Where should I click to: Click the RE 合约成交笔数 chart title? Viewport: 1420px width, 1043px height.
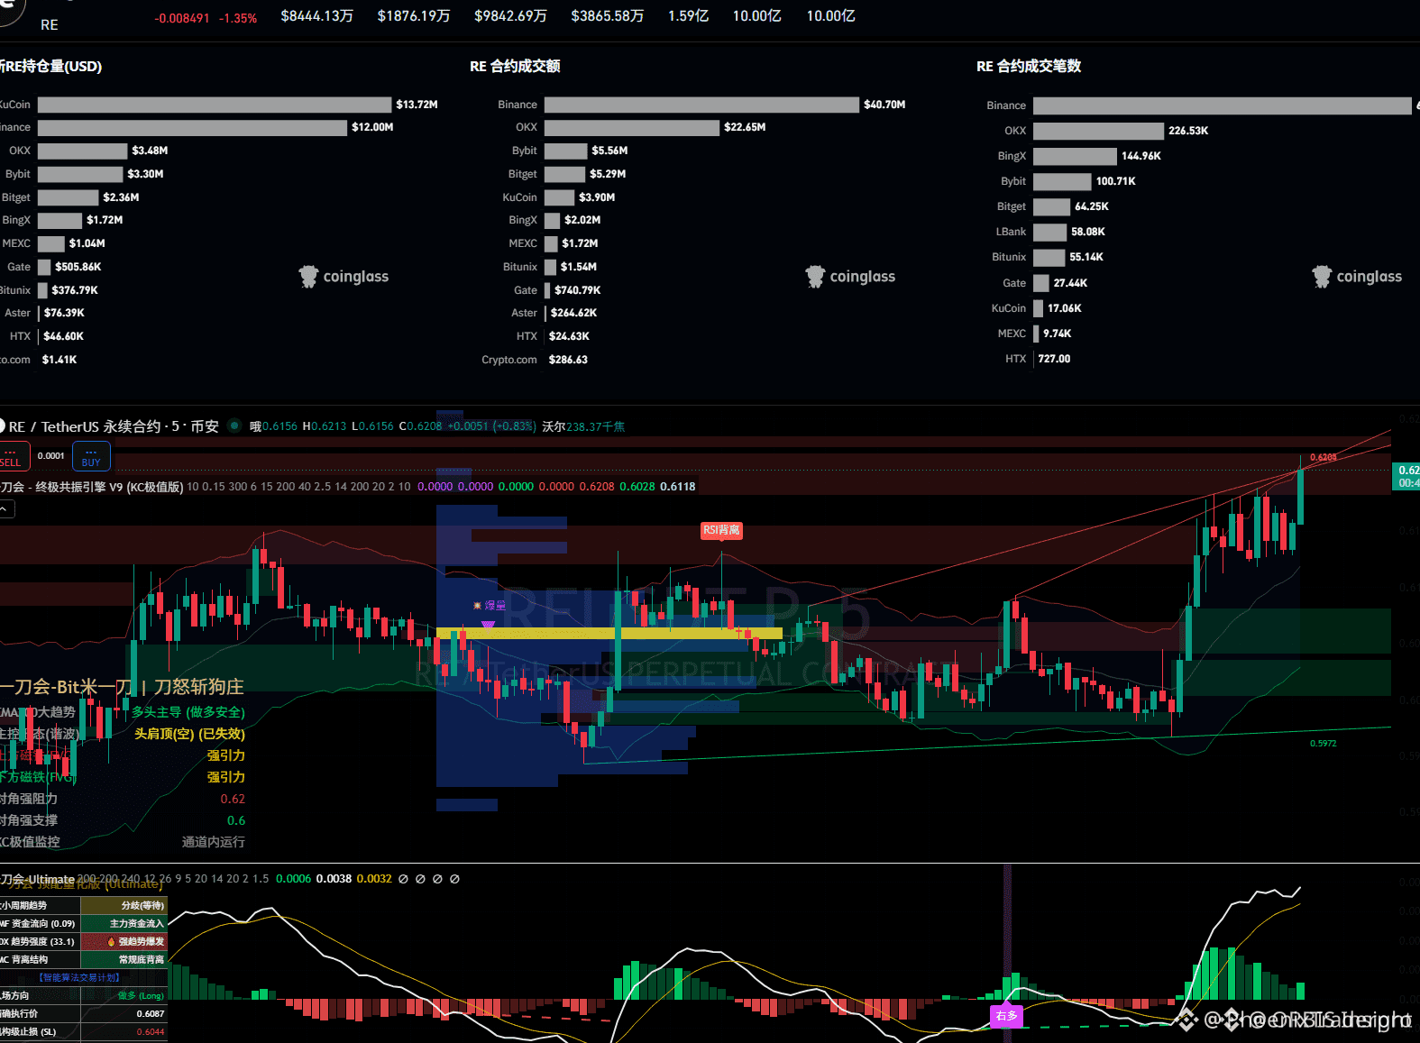tap(1029, 66)
